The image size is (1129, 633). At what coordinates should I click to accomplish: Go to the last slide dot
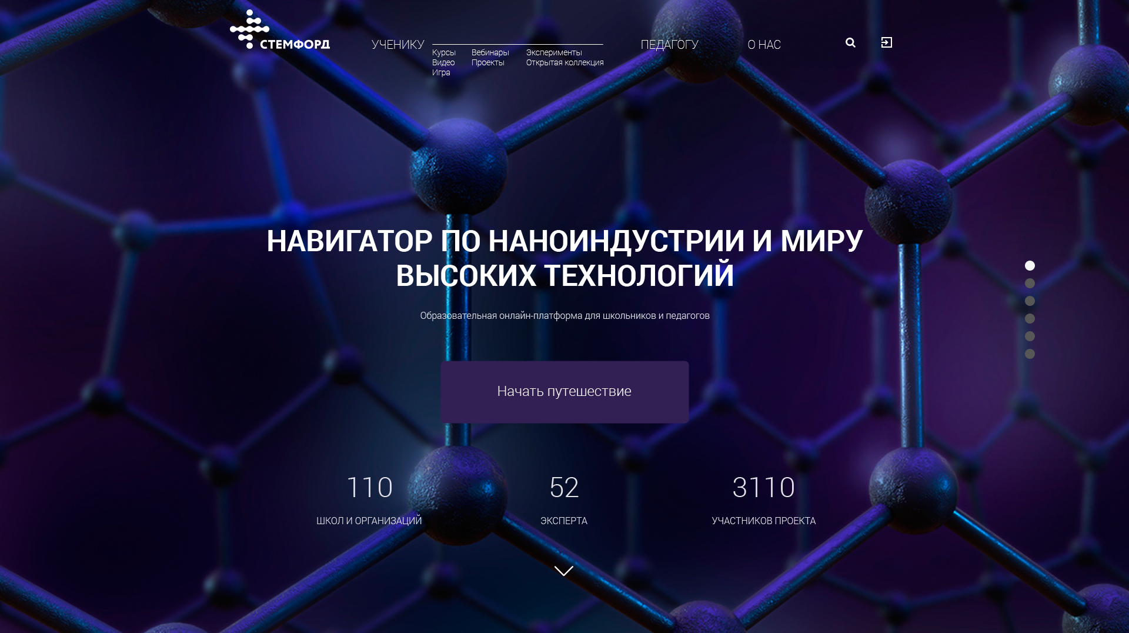click(1030, 354)
